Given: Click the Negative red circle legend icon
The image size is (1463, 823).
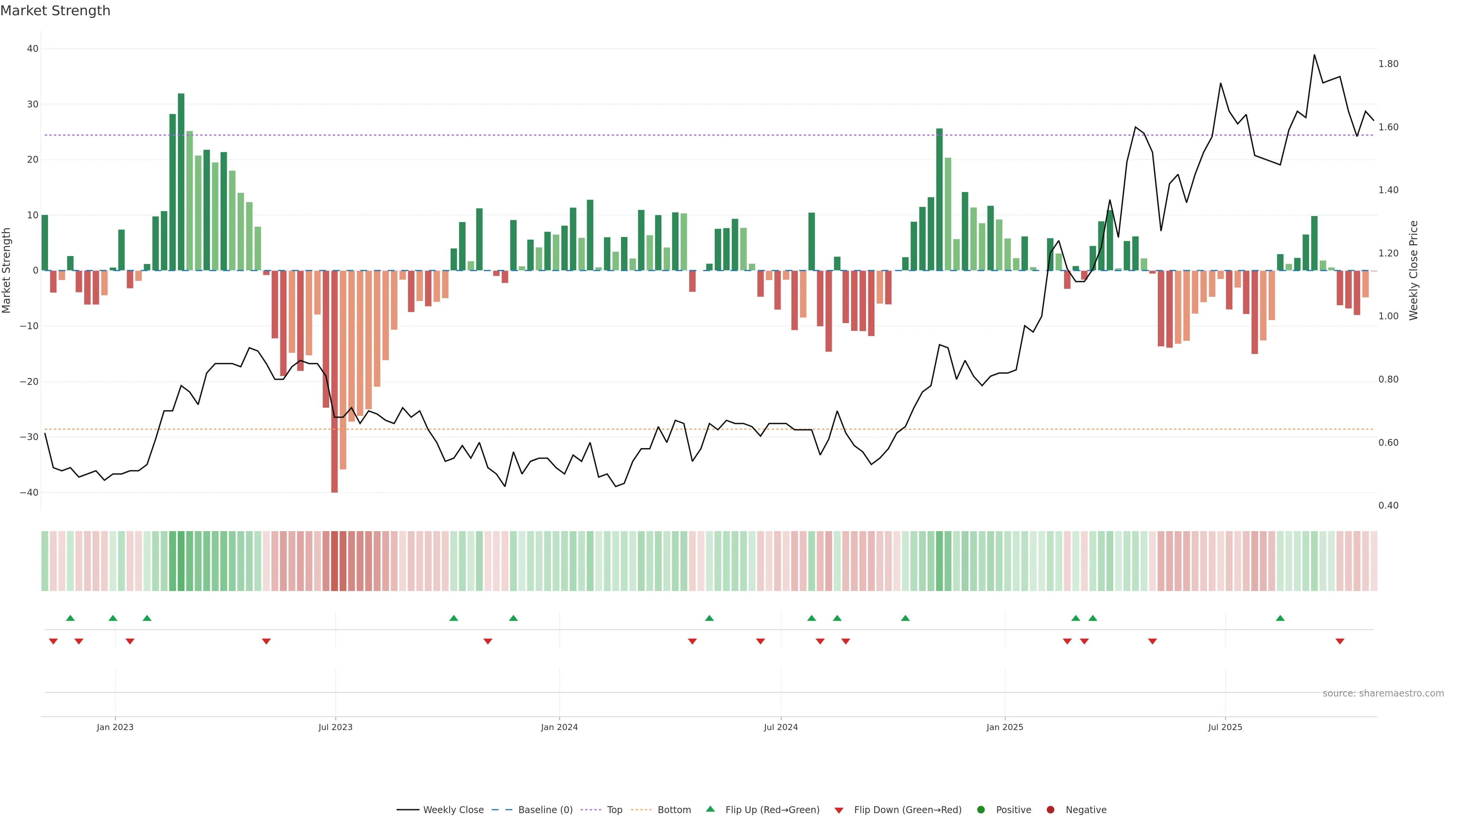Looking at the screenshot, I should point(1050,809).
